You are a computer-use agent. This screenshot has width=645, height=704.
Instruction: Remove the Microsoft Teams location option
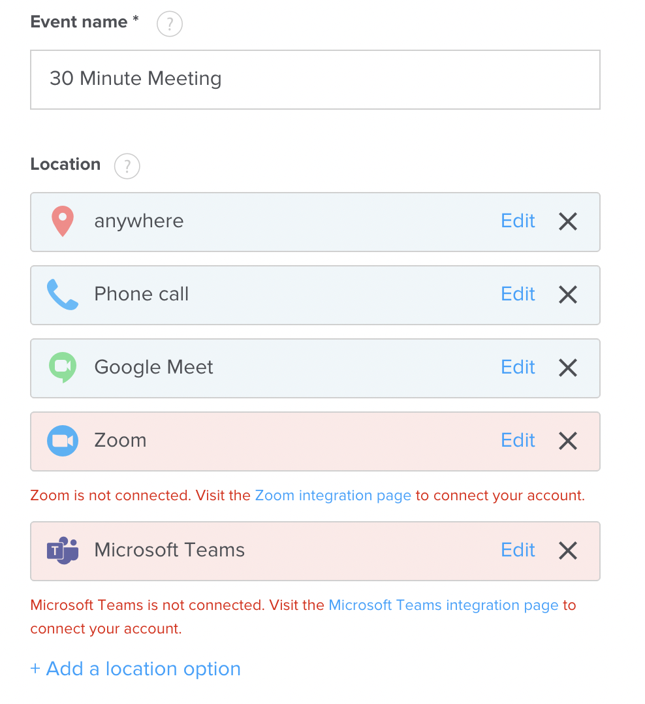click(x=567, y=551)
